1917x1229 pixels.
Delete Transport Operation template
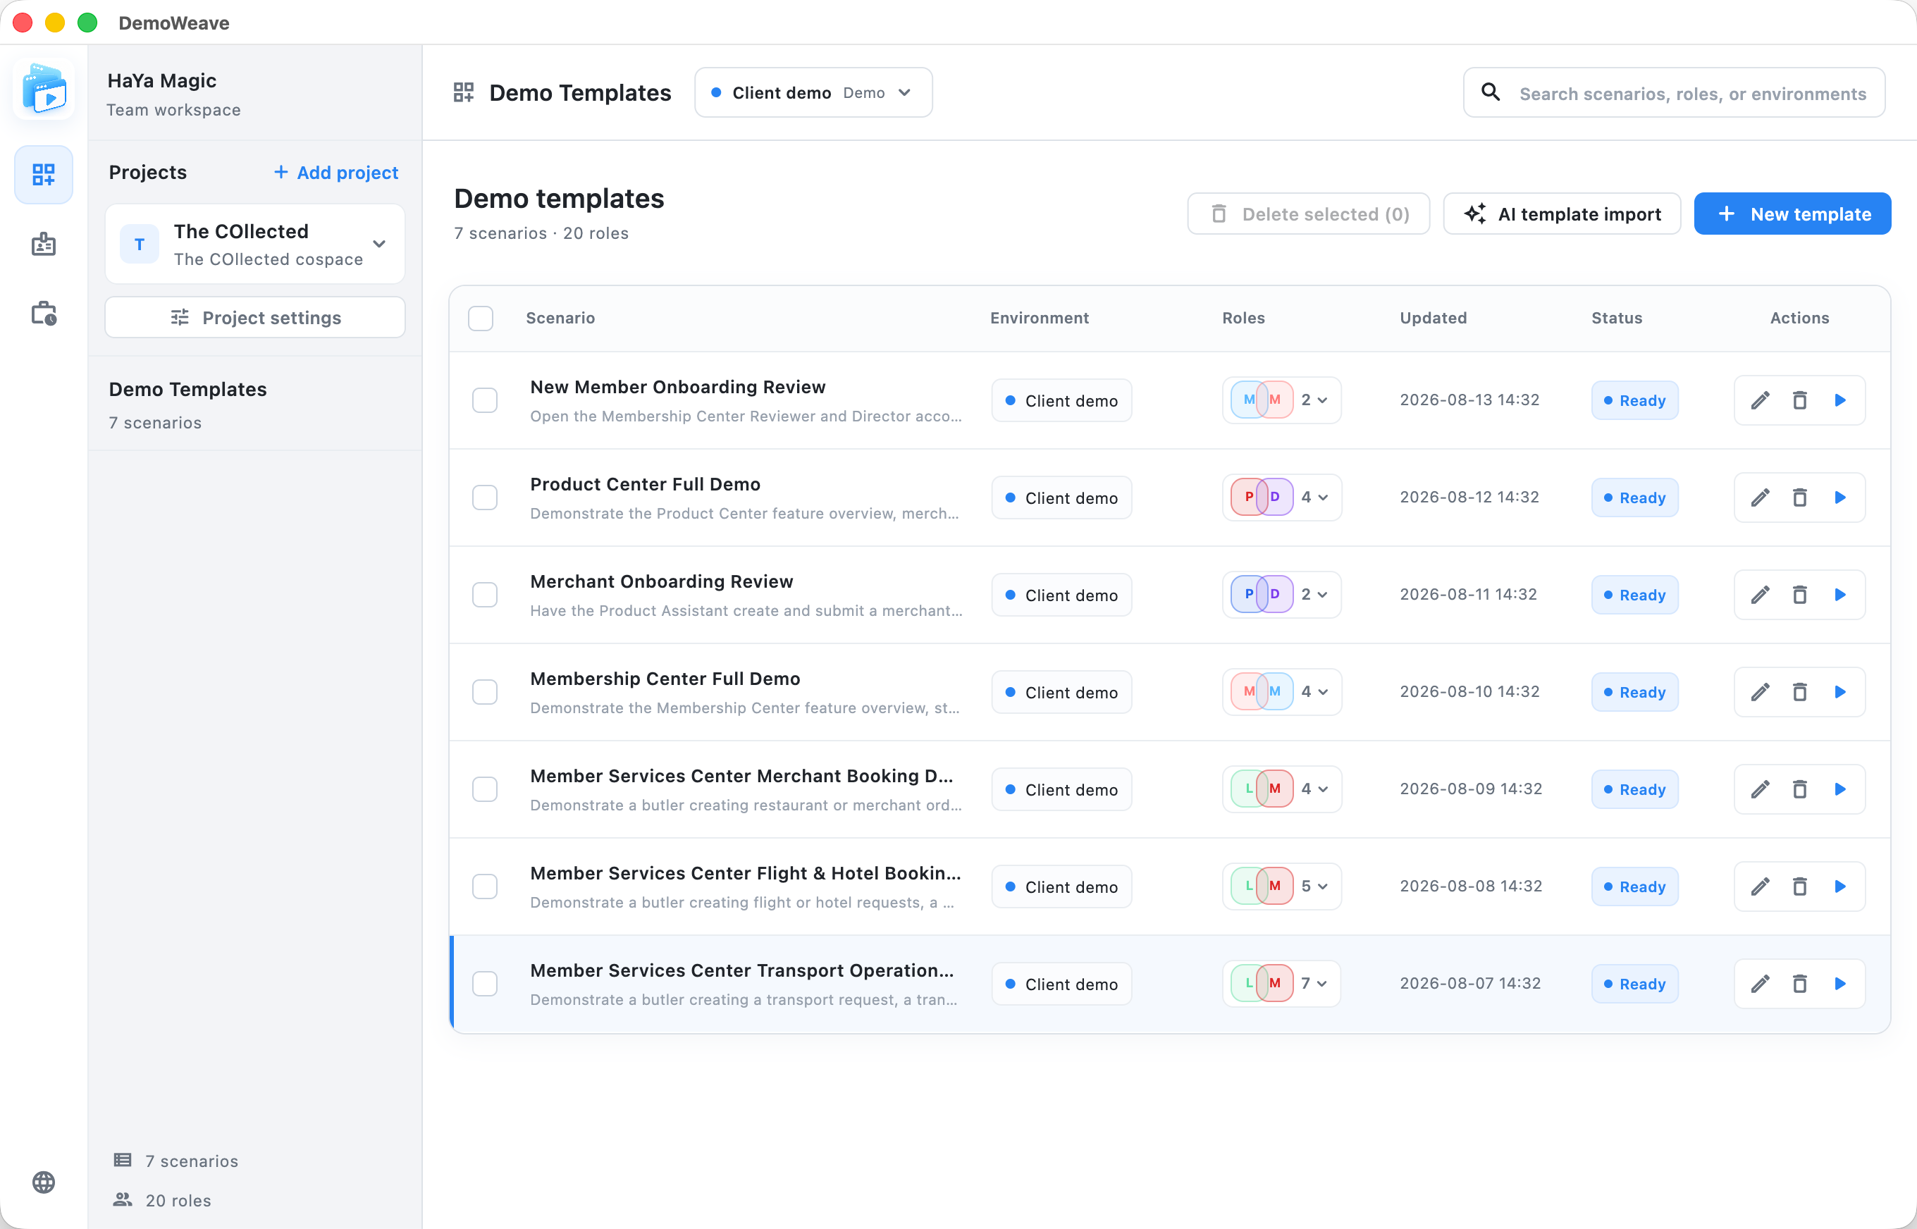coord(1800,984)
